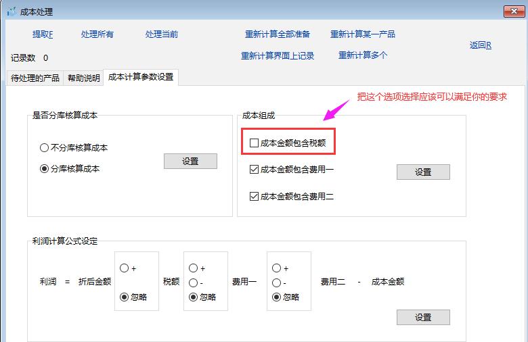Click 重新计算界面上记录

click(278, 56)
